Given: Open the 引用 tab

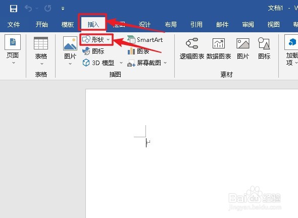Looking at the screenshot, I should [x=196, y=25].
